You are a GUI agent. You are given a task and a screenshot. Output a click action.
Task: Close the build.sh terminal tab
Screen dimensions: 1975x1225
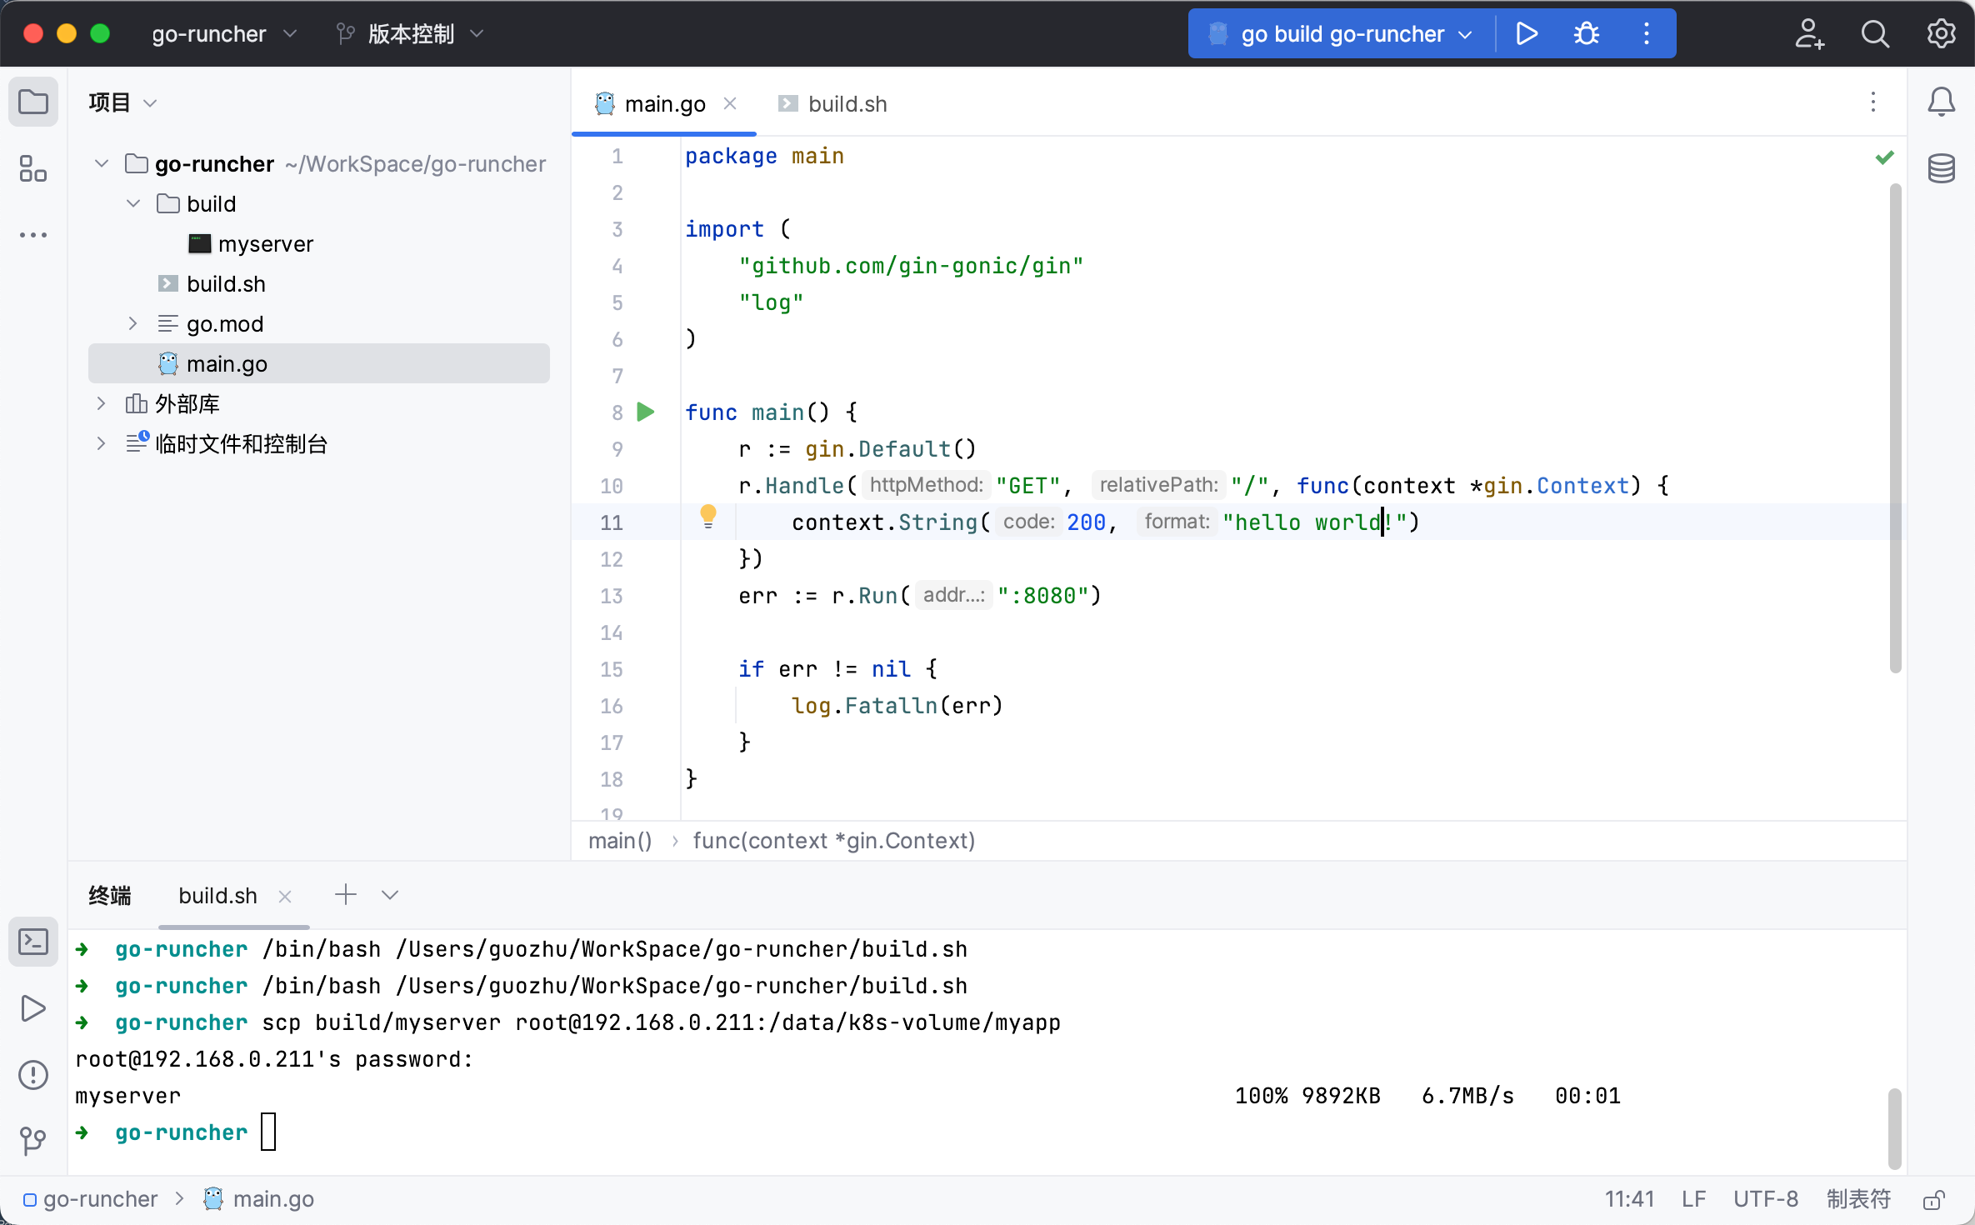pyautogui.click(x=285, y=897)
